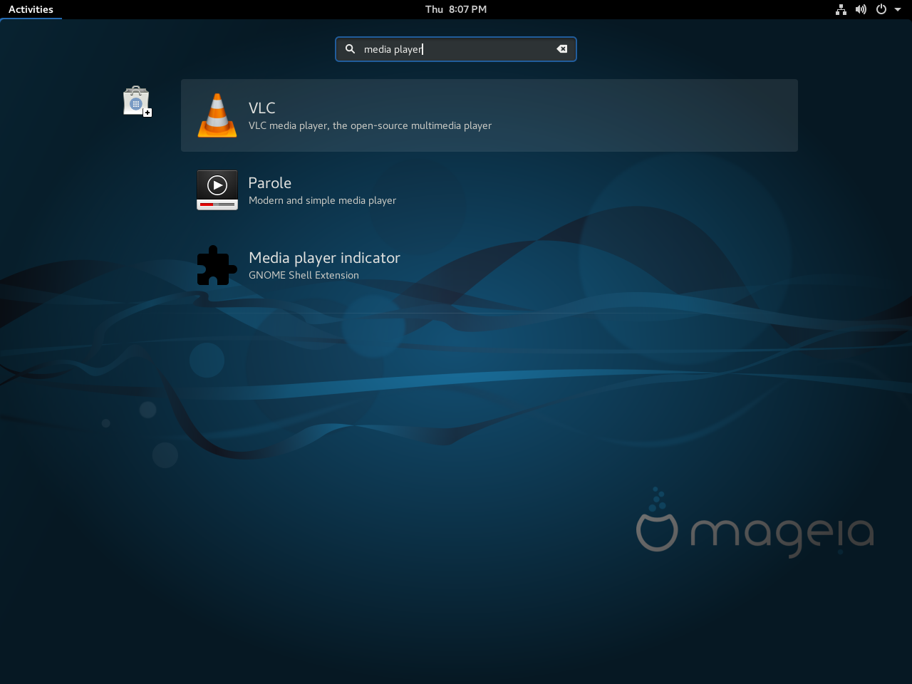Screen dimensions: 912x684
Task: Click 'Modern and simple media player' description
Action: pyautogui.click(x=322, y=201)
